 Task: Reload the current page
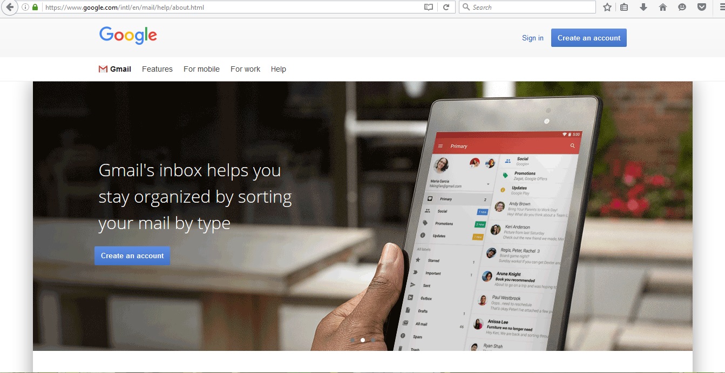(447, 7)
